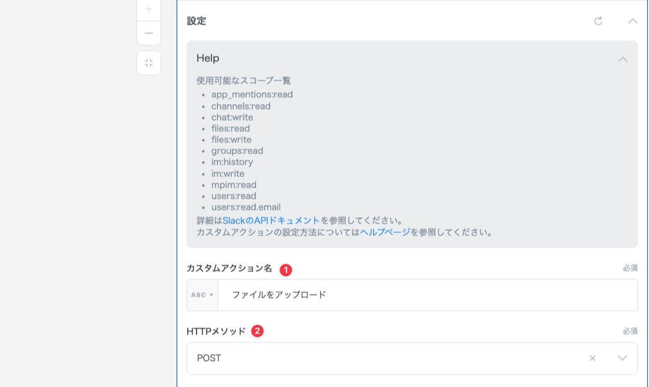Zoom in with the plus button
This screenshot has height=387, width=649.
coord(149,9)
